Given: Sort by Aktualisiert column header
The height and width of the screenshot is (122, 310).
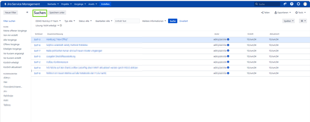Looking at the screenshot, I should click(274, 34).
